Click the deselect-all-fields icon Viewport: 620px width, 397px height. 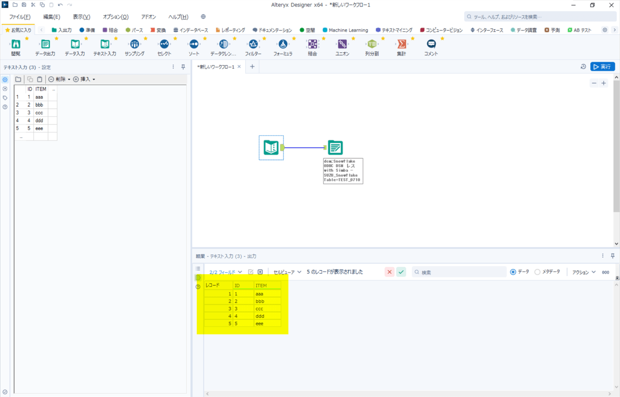tap(260, 272)
